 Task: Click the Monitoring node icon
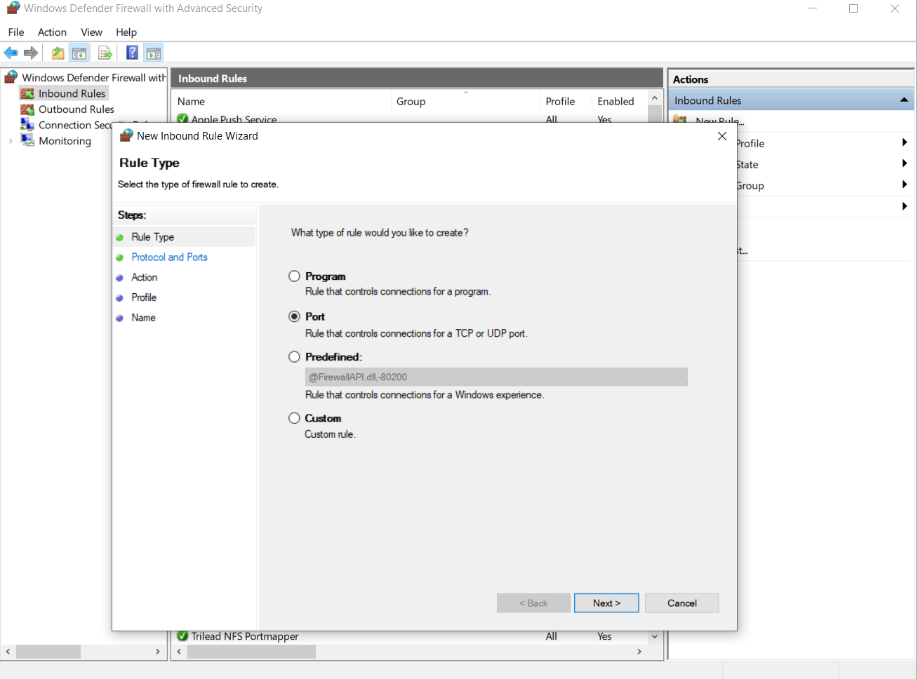27,141
